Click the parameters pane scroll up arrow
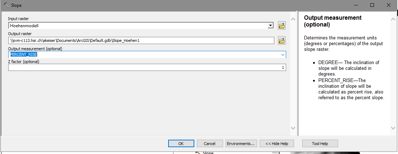398x154 pixels. point(293,19)
